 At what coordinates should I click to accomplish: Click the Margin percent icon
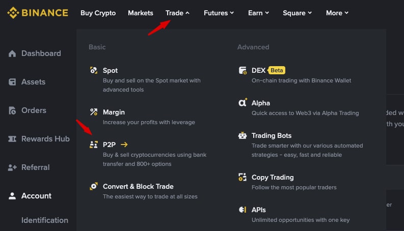coord(94,112)
